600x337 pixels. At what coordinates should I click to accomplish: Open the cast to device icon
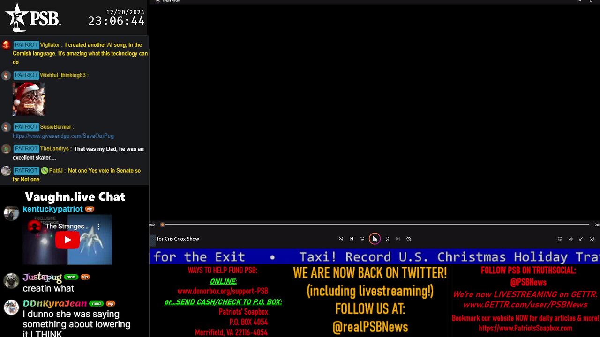pyautogui.click(x=560, y=239)
